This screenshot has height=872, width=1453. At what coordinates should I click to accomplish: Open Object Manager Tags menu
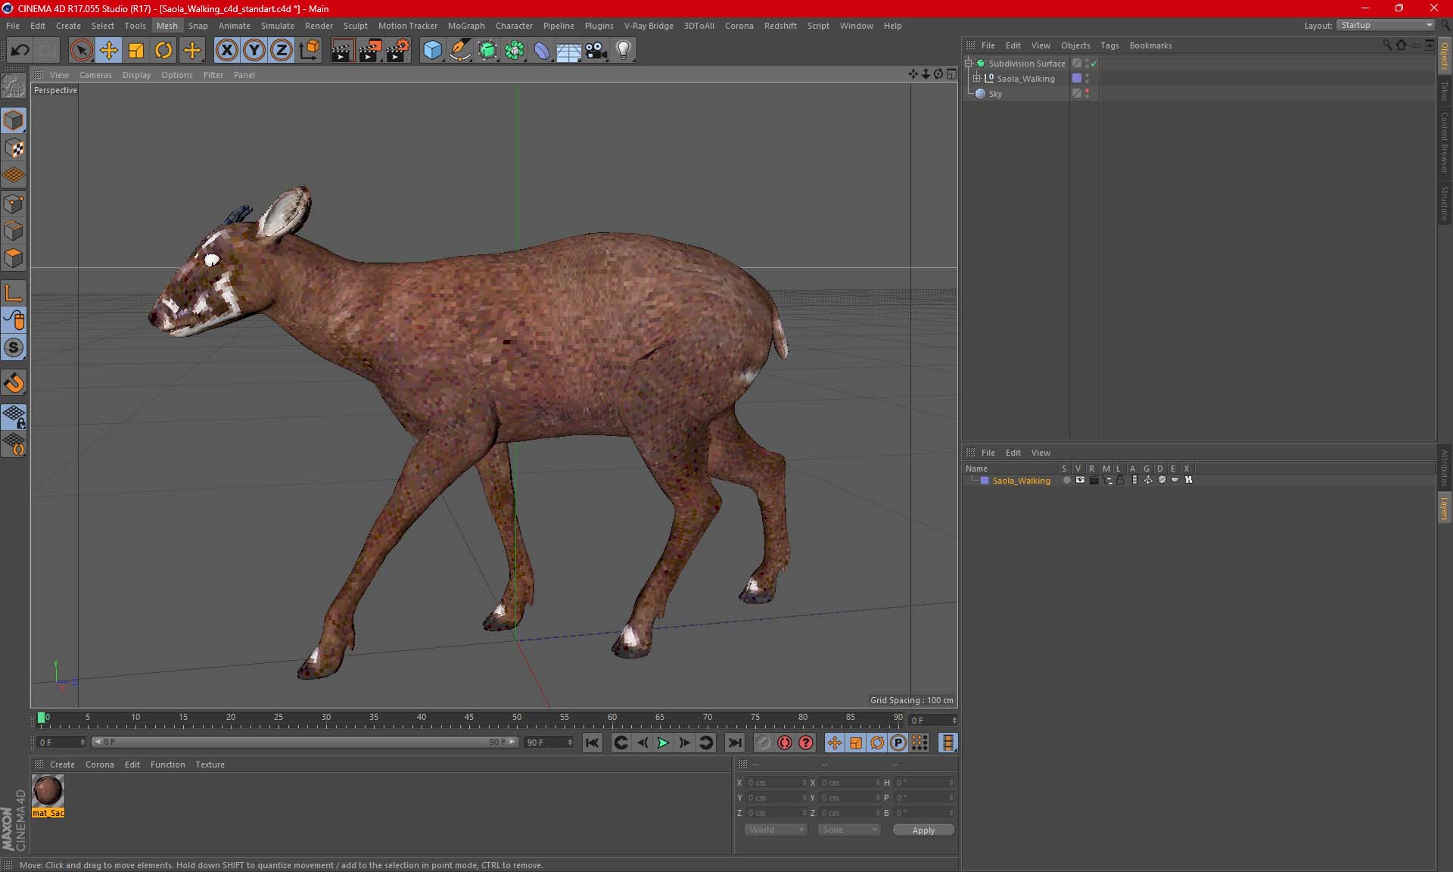(x=1109, y=45)
